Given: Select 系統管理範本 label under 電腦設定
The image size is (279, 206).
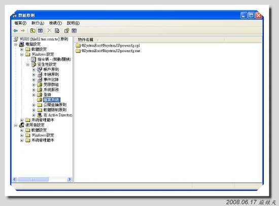Looking at the screenshot, I should point(43,120).
